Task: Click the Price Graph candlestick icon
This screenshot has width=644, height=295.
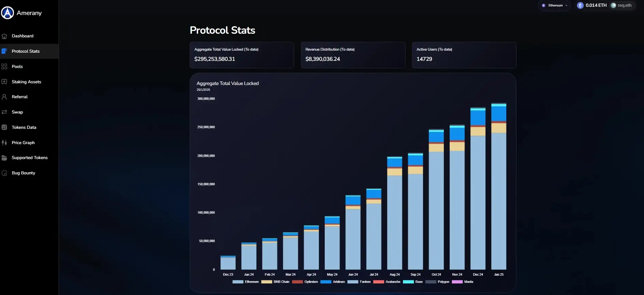Action: 4,143
